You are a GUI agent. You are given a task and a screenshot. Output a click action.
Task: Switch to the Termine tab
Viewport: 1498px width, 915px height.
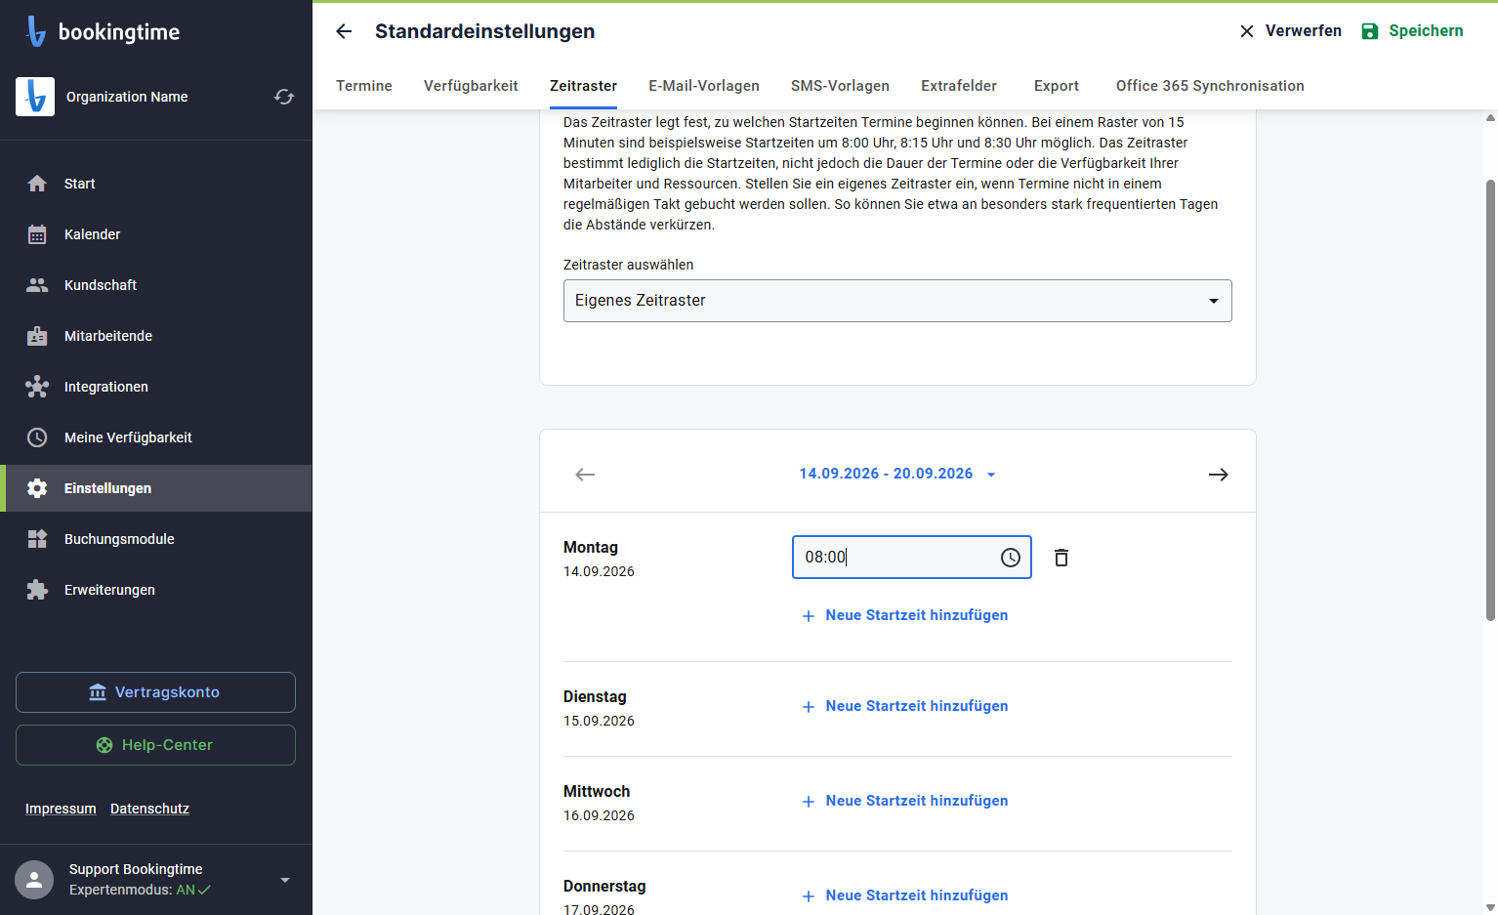(x=364, y=86)
